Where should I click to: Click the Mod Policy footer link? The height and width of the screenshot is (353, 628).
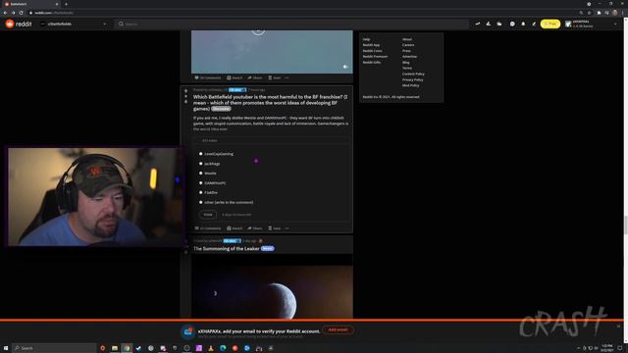coord(410,85)
